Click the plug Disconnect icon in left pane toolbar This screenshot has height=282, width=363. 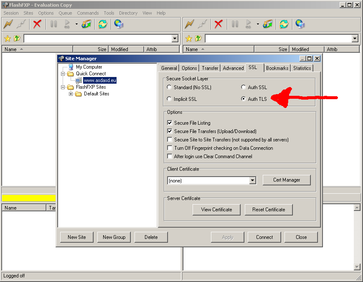[21, 24]
